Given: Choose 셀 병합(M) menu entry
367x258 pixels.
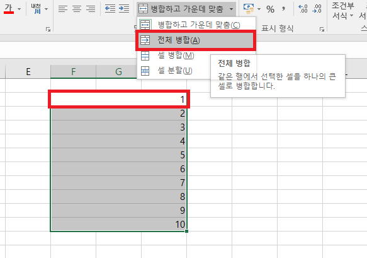Looking at the screenshot, I should tap(173, 56).
